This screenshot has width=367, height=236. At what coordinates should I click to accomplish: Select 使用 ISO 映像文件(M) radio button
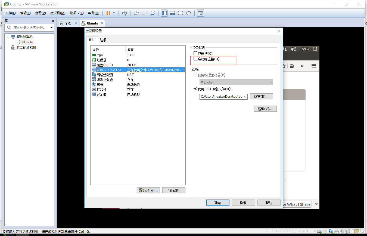195,89
